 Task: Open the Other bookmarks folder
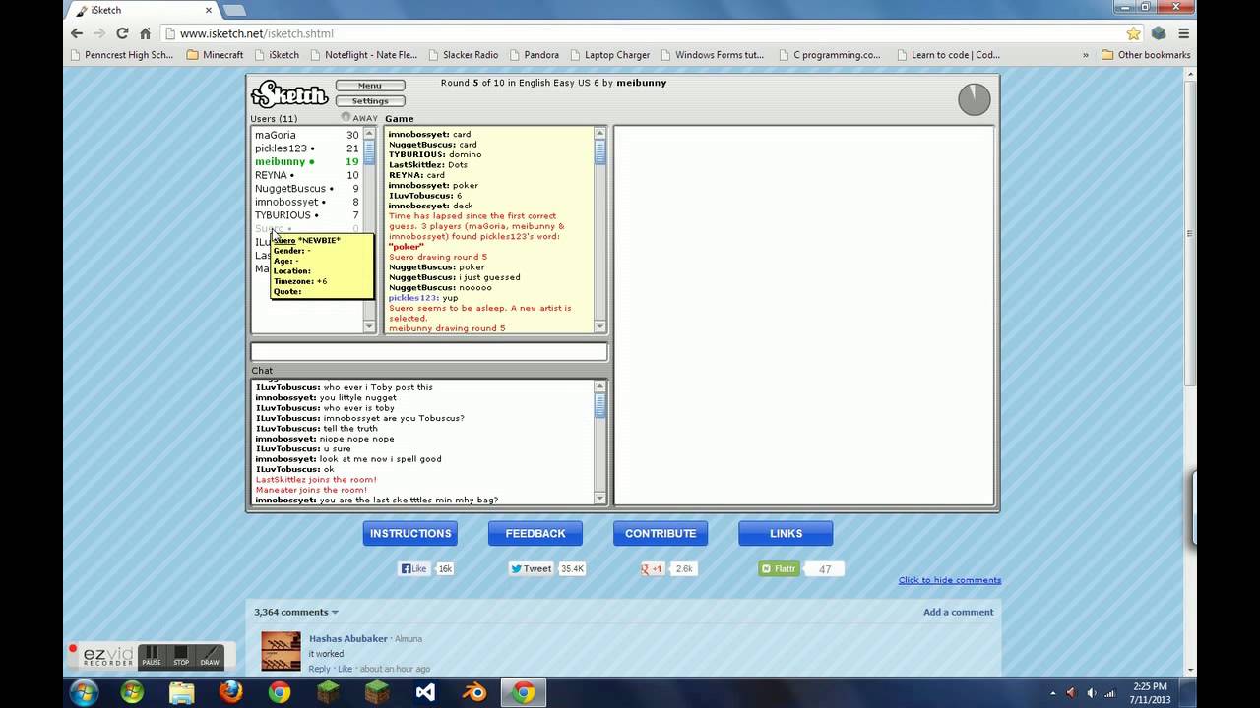click(1146, 55)
